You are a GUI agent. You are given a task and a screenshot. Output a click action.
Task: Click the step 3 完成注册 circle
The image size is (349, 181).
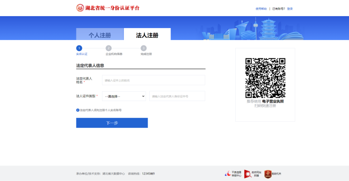143,48
